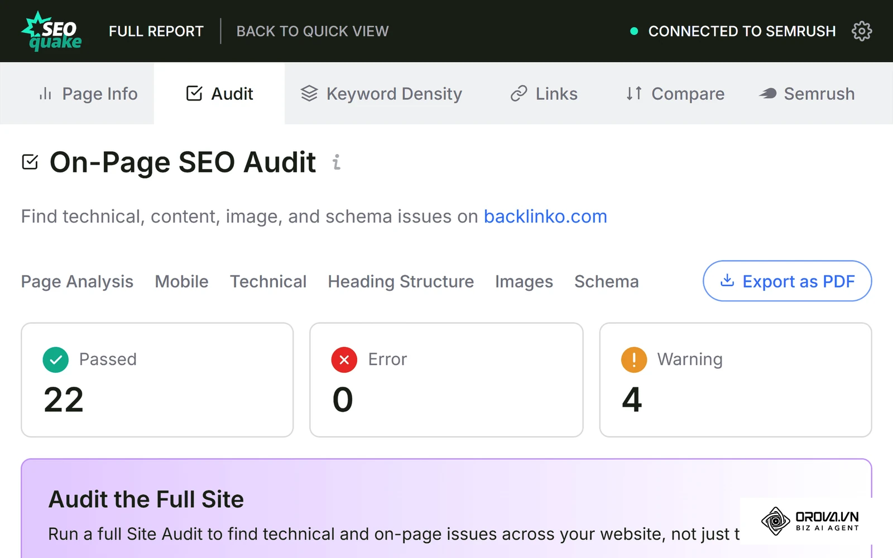Click the info icon beside On-Page SEO Audit

(336, 162)
